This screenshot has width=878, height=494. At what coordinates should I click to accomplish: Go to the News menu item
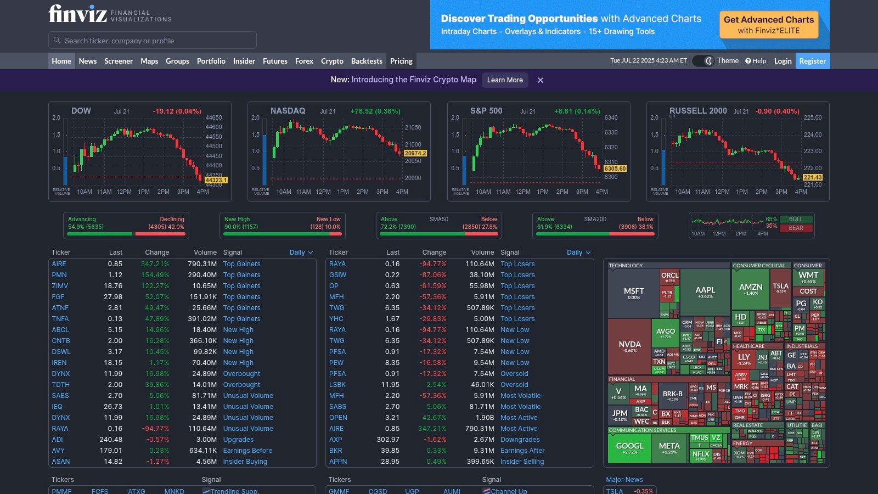pos(88,61)
